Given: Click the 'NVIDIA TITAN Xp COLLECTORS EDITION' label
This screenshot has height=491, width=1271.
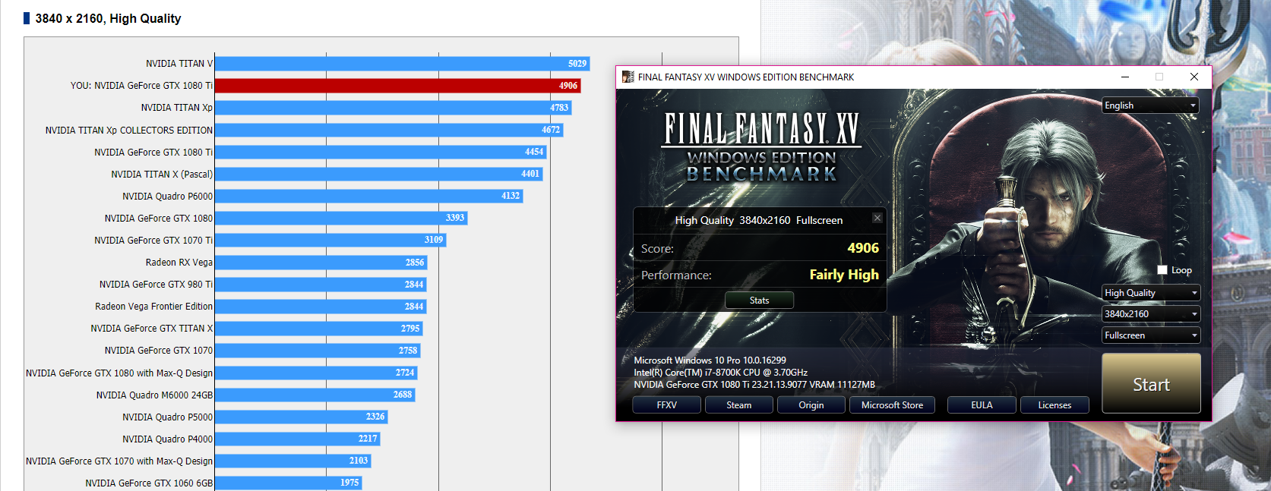Looking at the screenshot, I should 129,131.
